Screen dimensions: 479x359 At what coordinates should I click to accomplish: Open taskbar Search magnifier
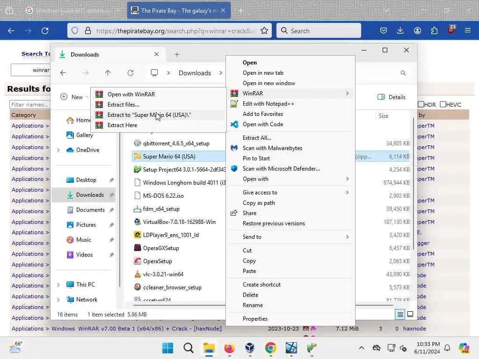(x=189, y=348)
